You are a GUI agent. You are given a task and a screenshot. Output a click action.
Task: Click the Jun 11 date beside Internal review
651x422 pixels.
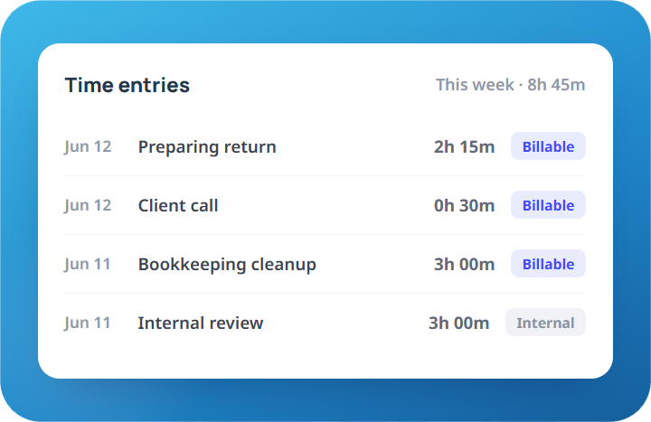[x=87, y=323]
